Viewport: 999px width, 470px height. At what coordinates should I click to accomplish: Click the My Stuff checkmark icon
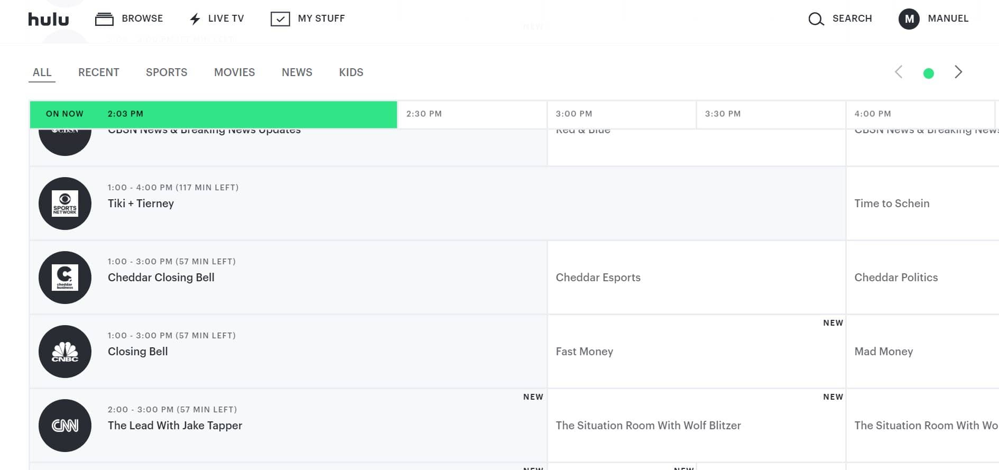tap(280, 19)
